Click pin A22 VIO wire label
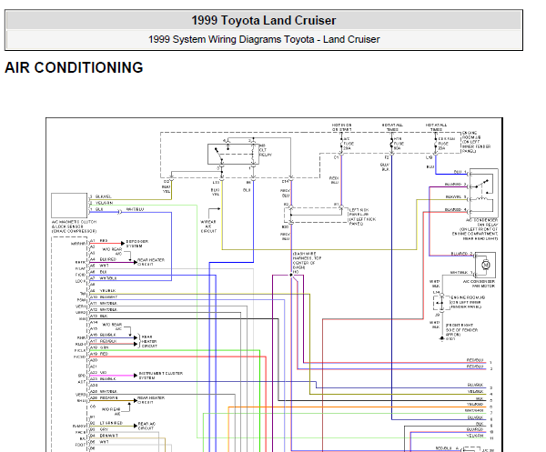546x452 pixels. pyautogui.click(x=104, y=372)
